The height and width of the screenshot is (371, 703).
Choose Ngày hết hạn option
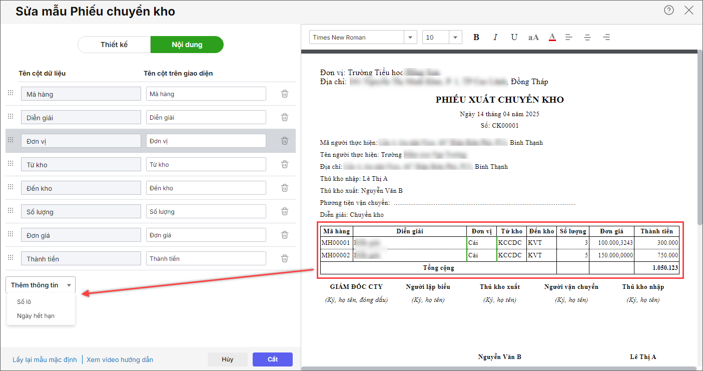pyautogui.click(x=36, y=316)
